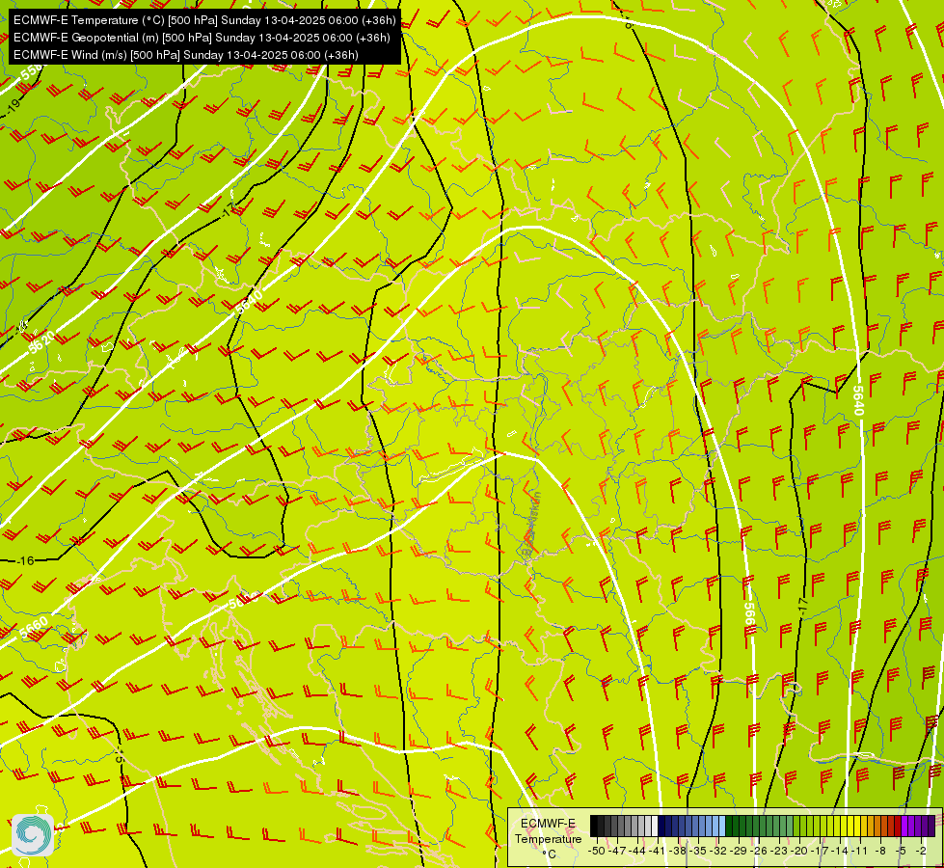Click the '-20' legend value
Image resolution: width=944 pixels, height=868 pixels.
click(x=799, y=851)
